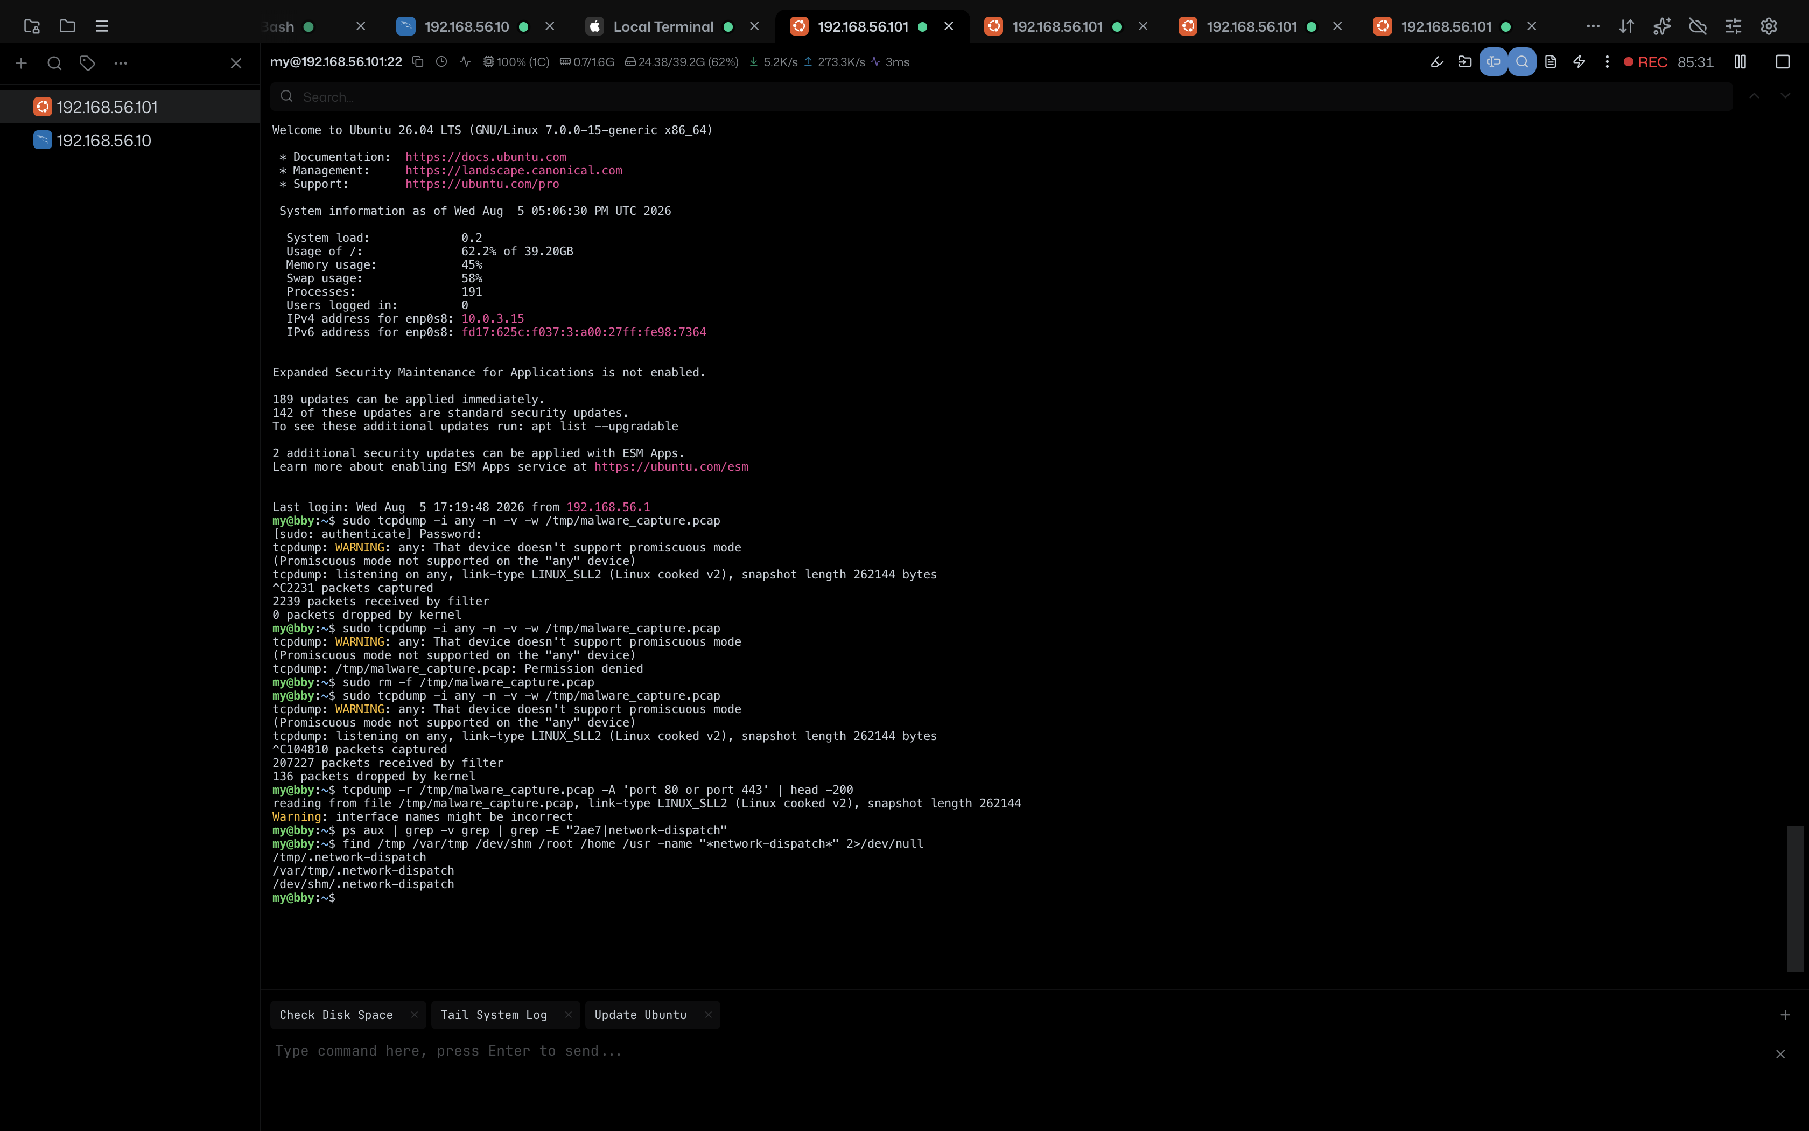Go to next search match
Viewport: 1809px width, 1131px height.
tap(1785, 96)
